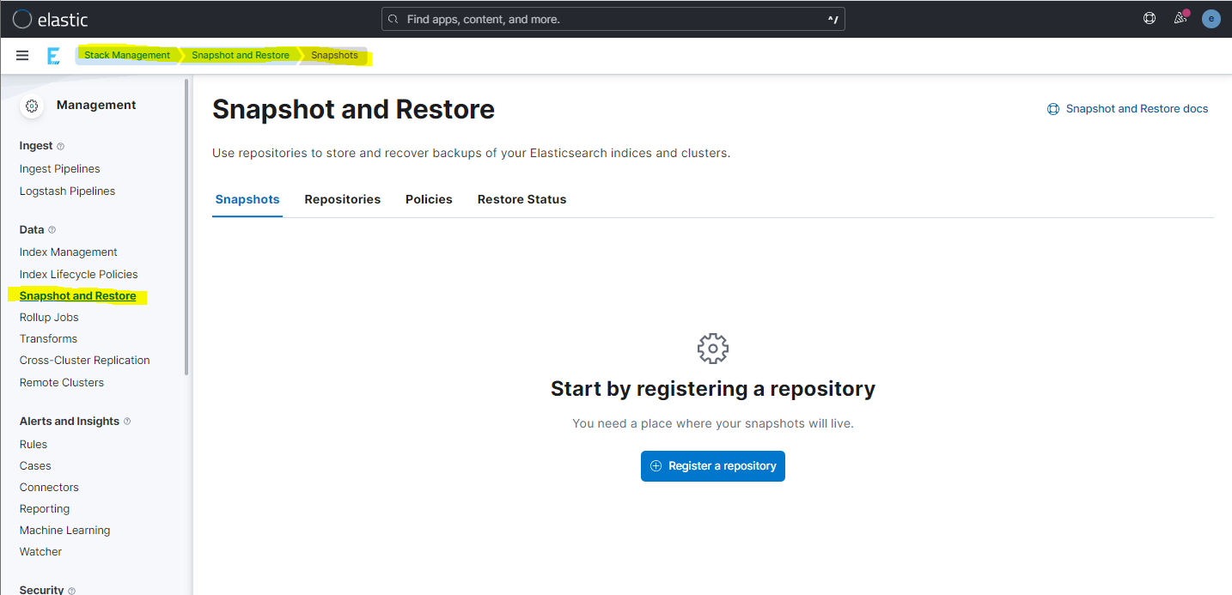Go to Cases in the sidebar
Image resolution: width=1232 pixels, height=595 pixels.
35,466
